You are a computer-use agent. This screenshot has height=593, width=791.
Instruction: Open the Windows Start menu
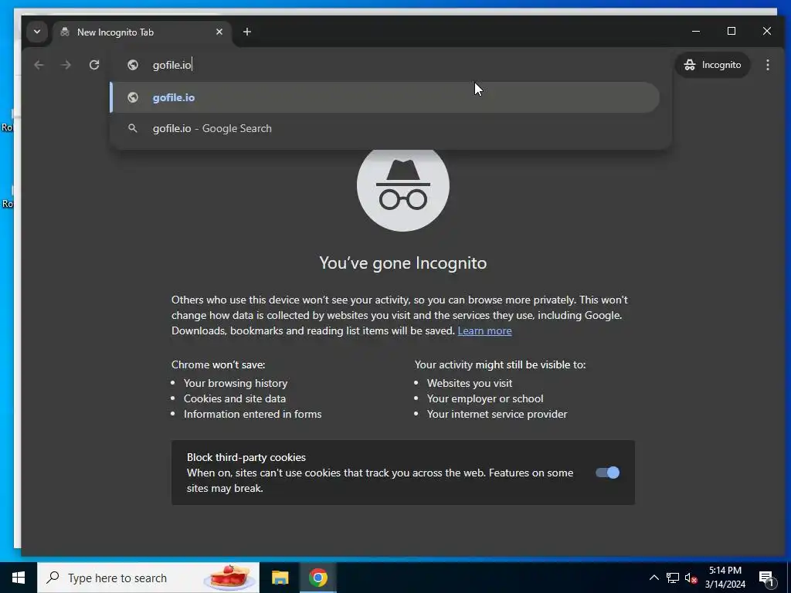click(x=19, y=578)
